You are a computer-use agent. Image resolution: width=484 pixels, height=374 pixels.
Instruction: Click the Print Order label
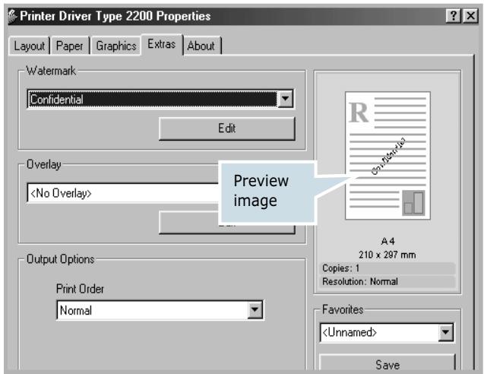click(x=80, y=289)
